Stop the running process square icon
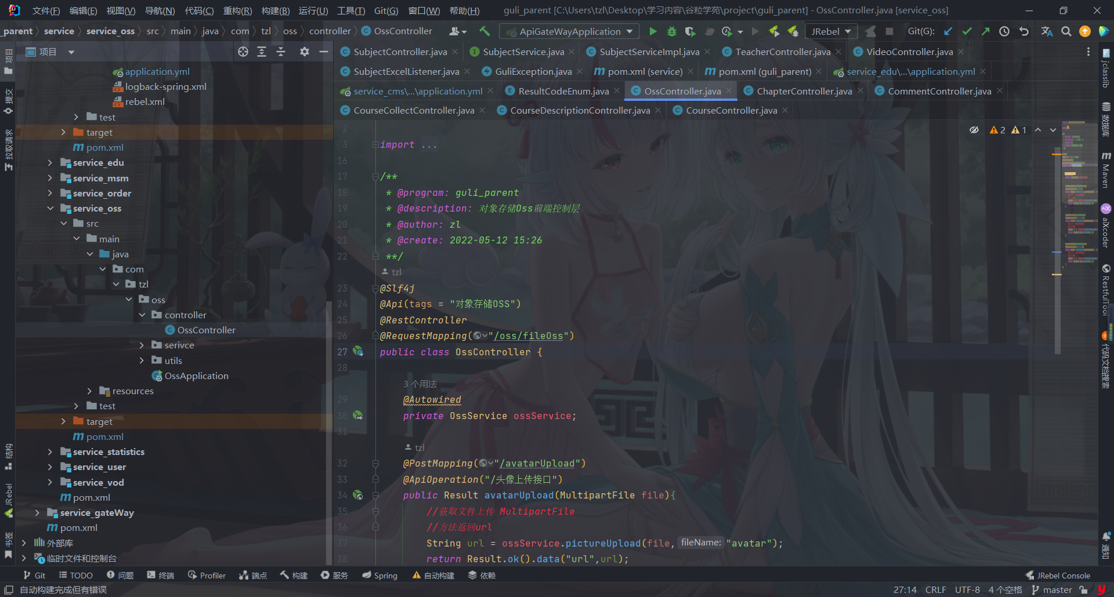Screen dimensions: 1114x597 pos(889,31)
